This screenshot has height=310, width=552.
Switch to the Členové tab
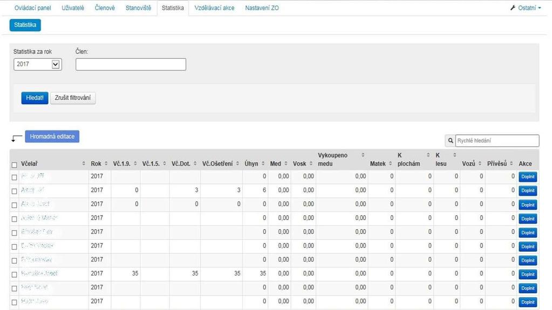tap(105, 8)
